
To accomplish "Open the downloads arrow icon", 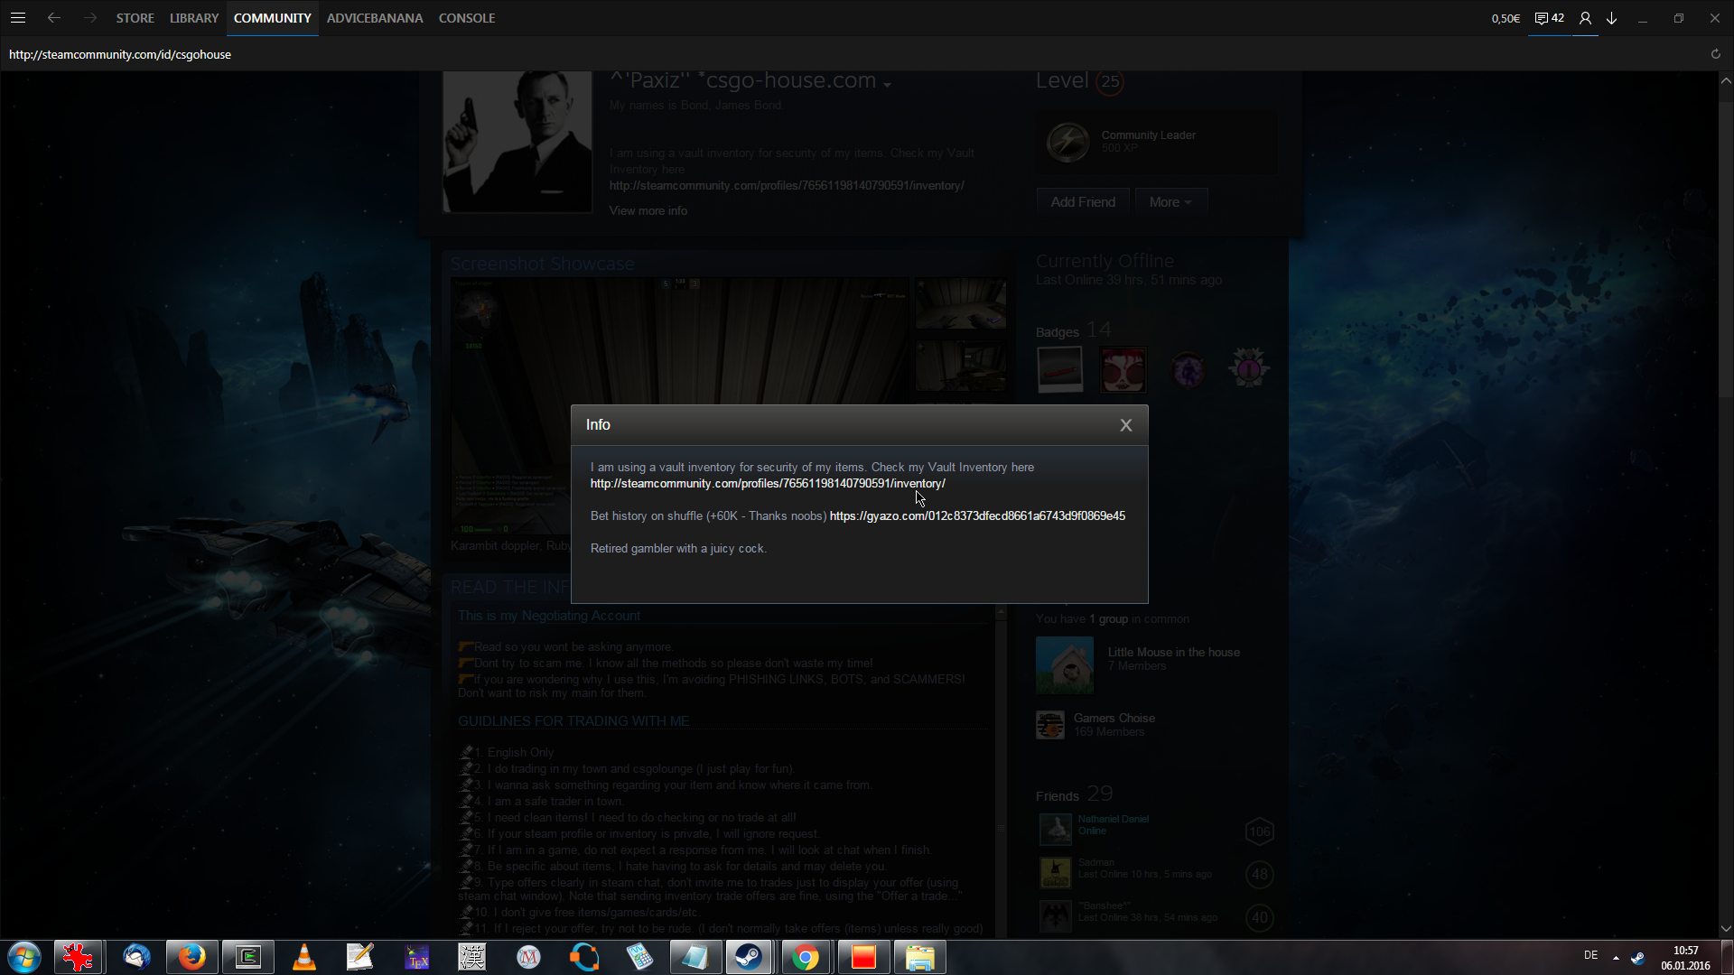I will [1612, 18].
